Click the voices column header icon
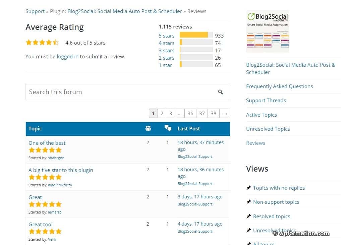The width and height of the screenshot is (353, 245). 148,128
